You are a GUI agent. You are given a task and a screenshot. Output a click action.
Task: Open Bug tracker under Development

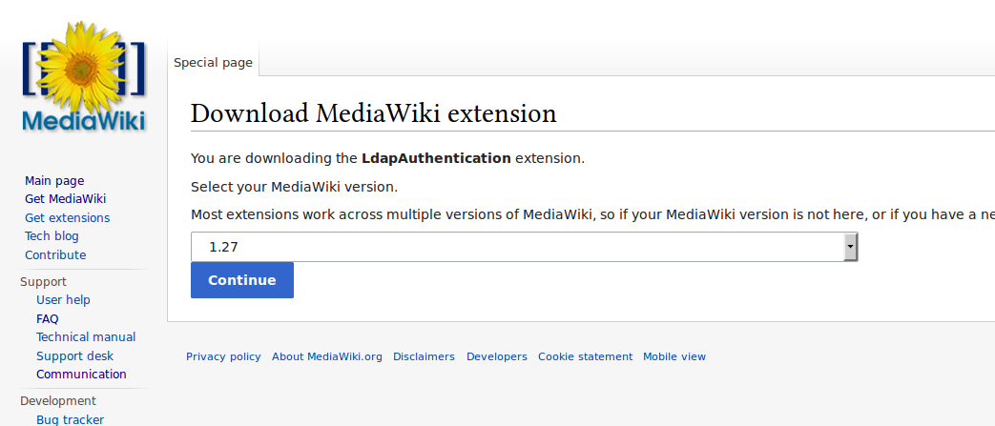(x=70, y=419)
